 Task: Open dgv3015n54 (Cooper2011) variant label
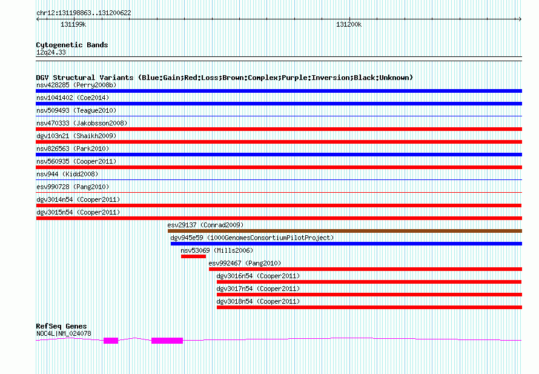click(78, 212)
